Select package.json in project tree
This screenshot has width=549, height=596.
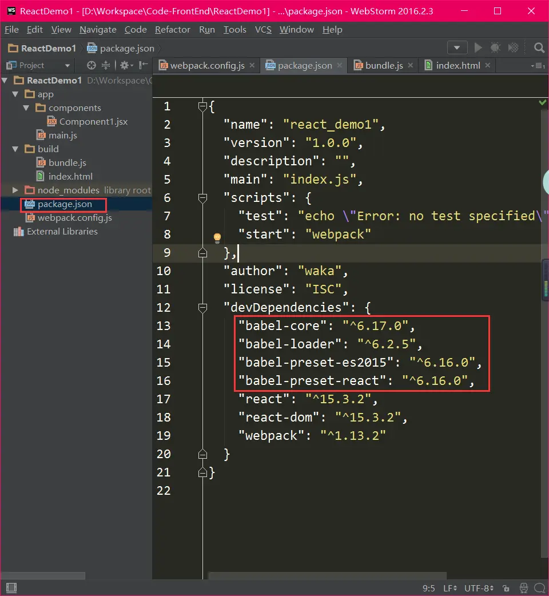58,204
